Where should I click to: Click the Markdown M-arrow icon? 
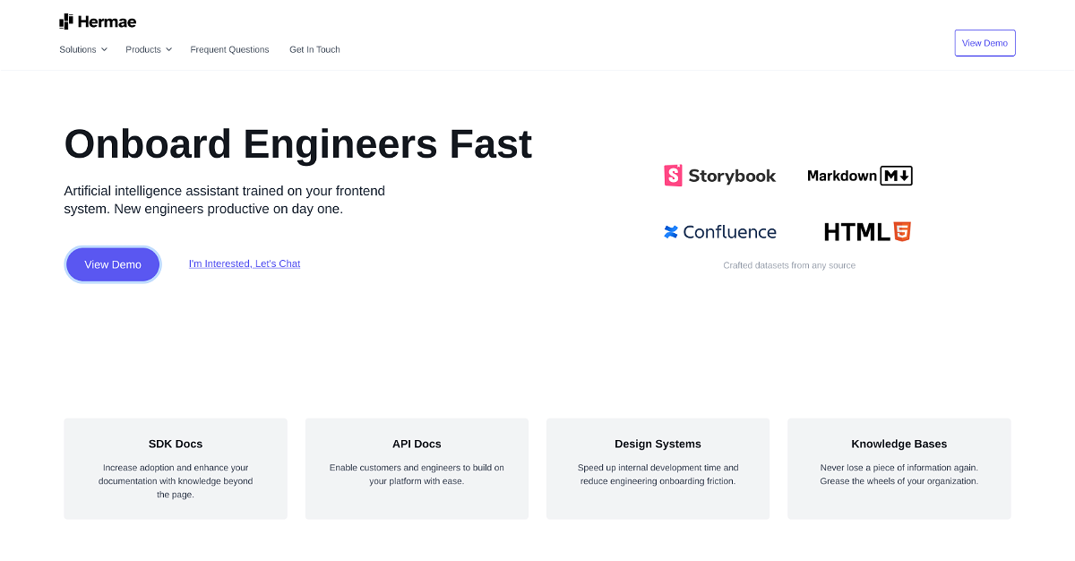[897, 176]
